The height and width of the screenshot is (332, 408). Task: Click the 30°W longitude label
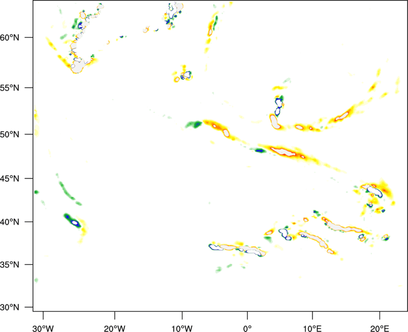[x=43, y=328]
